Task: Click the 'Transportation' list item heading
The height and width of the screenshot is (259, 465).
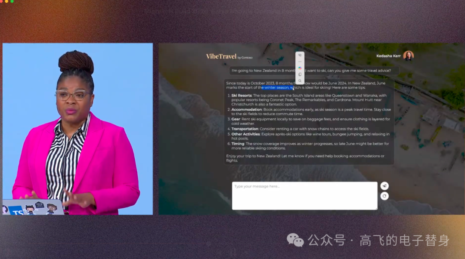Action: 245,129
